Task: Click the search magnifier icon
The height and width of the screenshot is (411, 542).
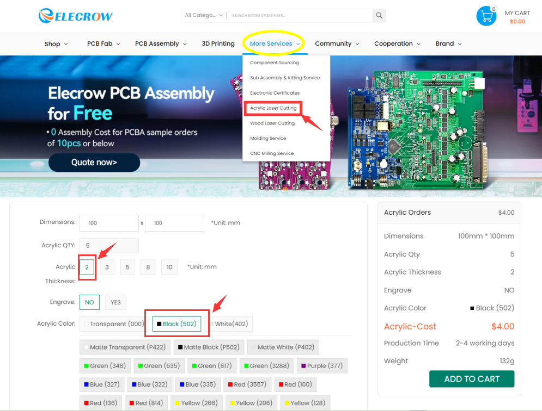Action: click(379, 16)
